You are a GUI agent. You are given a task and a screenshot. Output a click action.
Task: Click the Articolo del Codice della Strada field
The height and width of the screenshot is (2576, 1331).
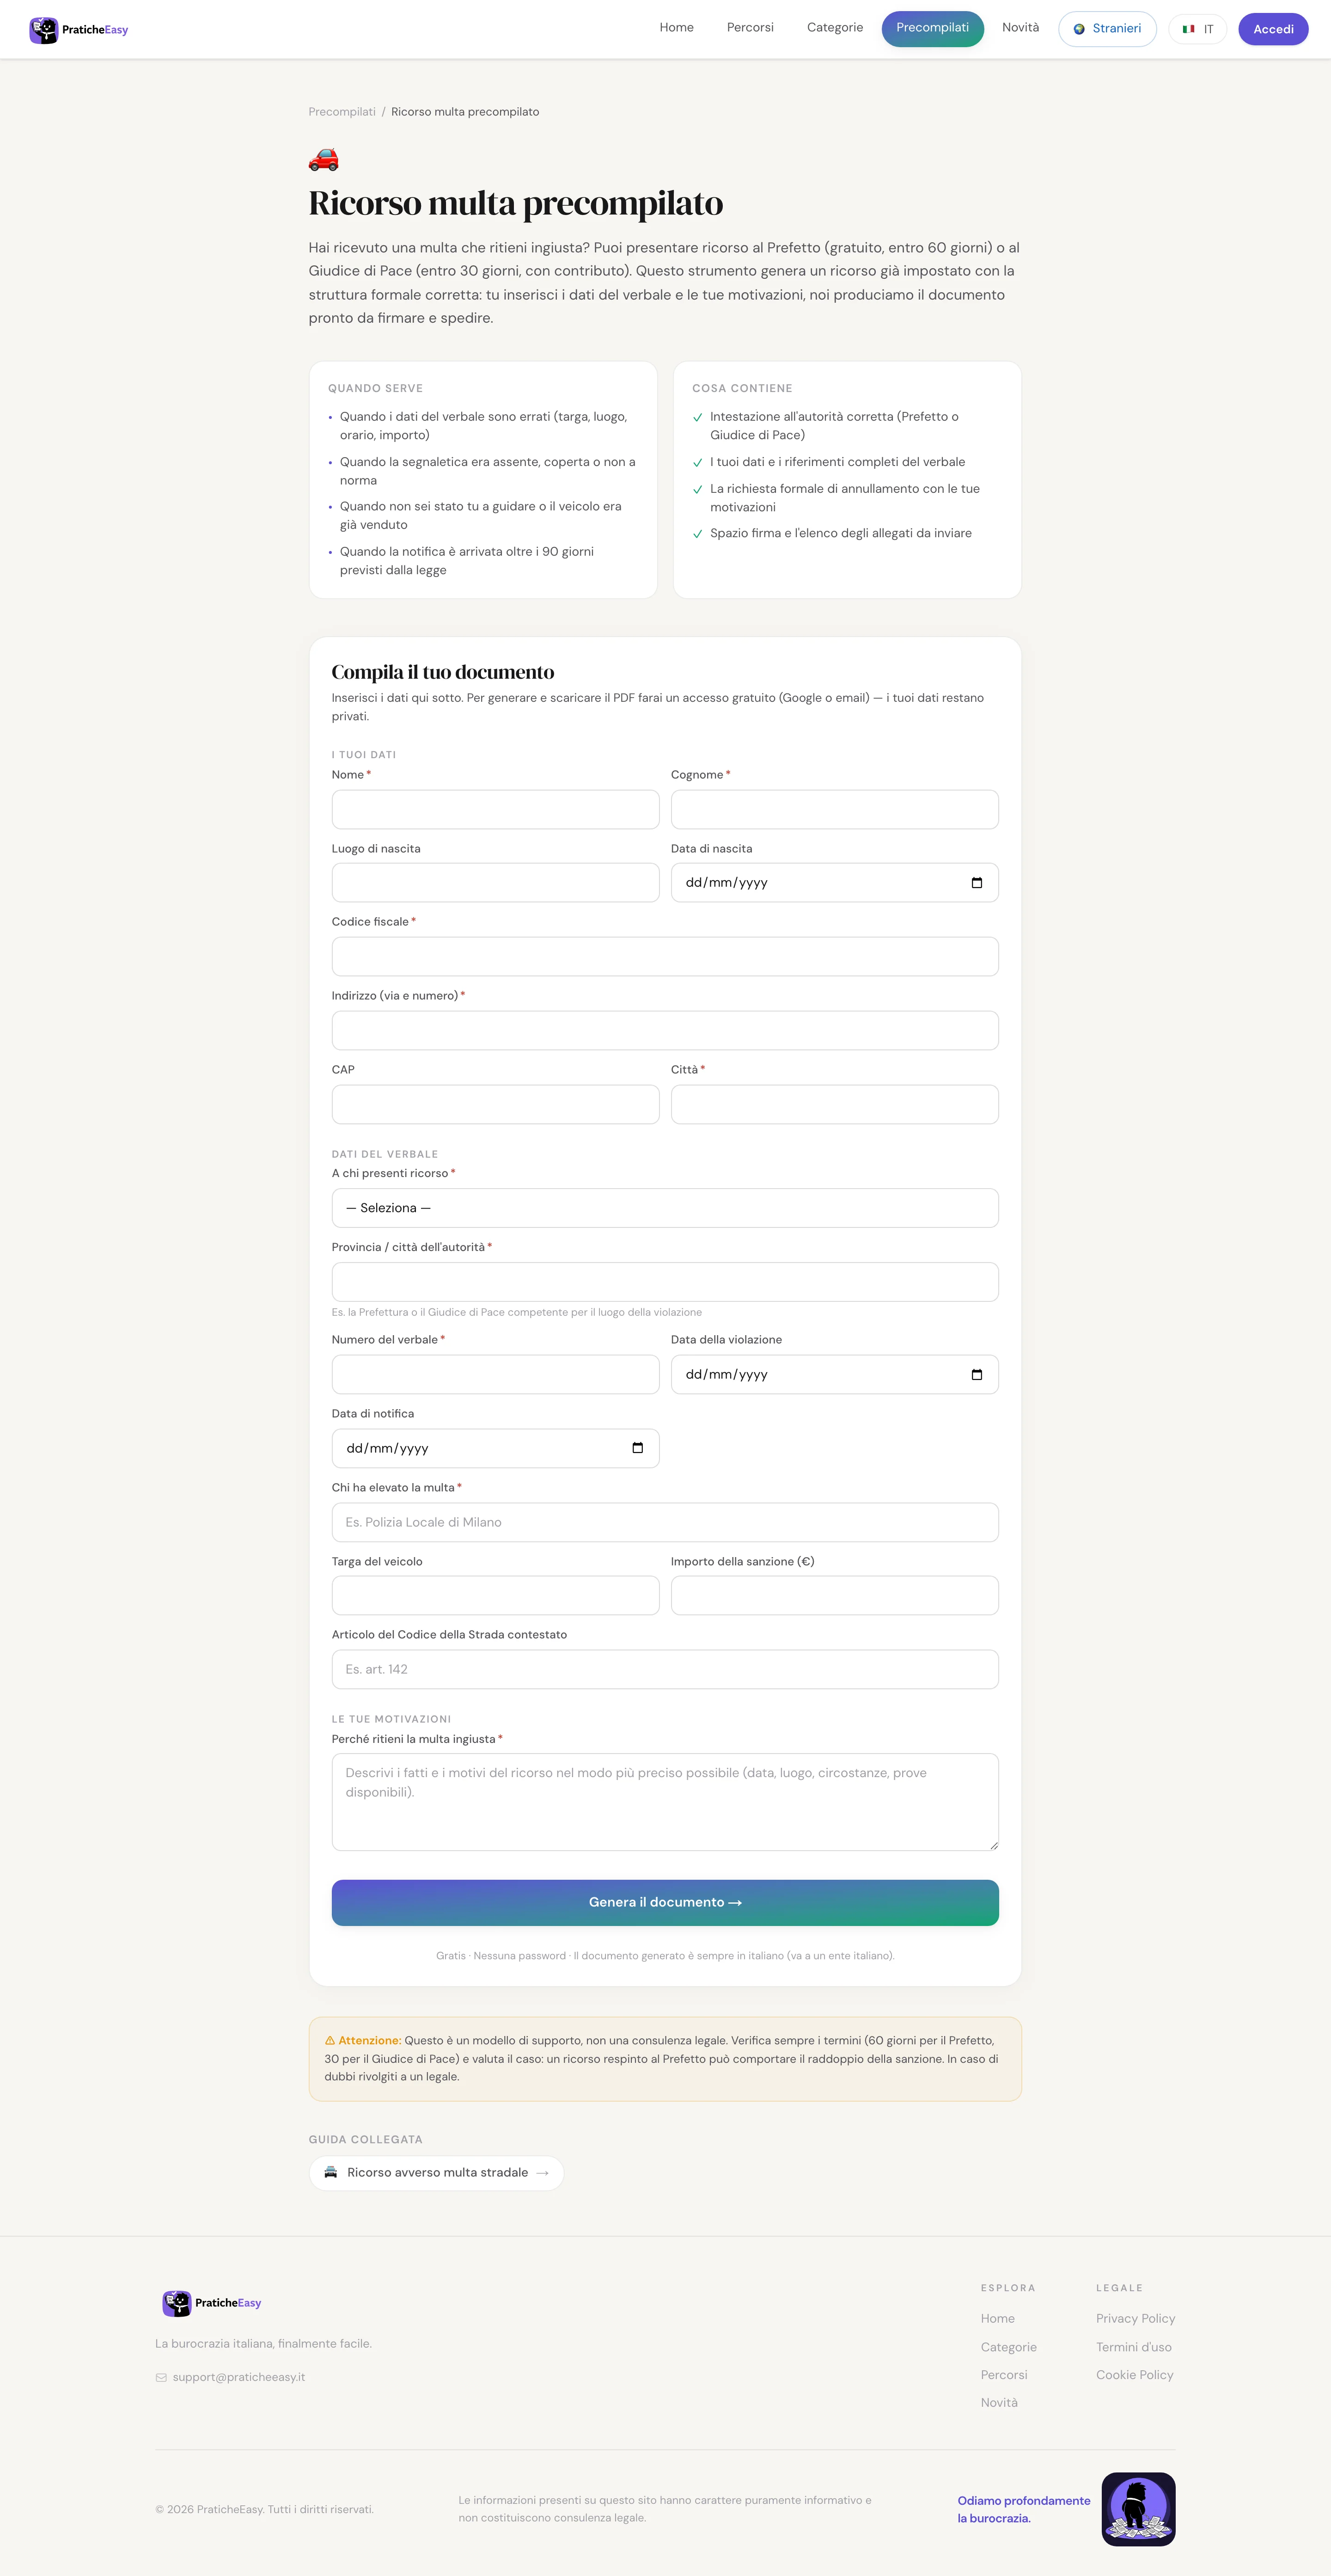[x=665, y=1669]
